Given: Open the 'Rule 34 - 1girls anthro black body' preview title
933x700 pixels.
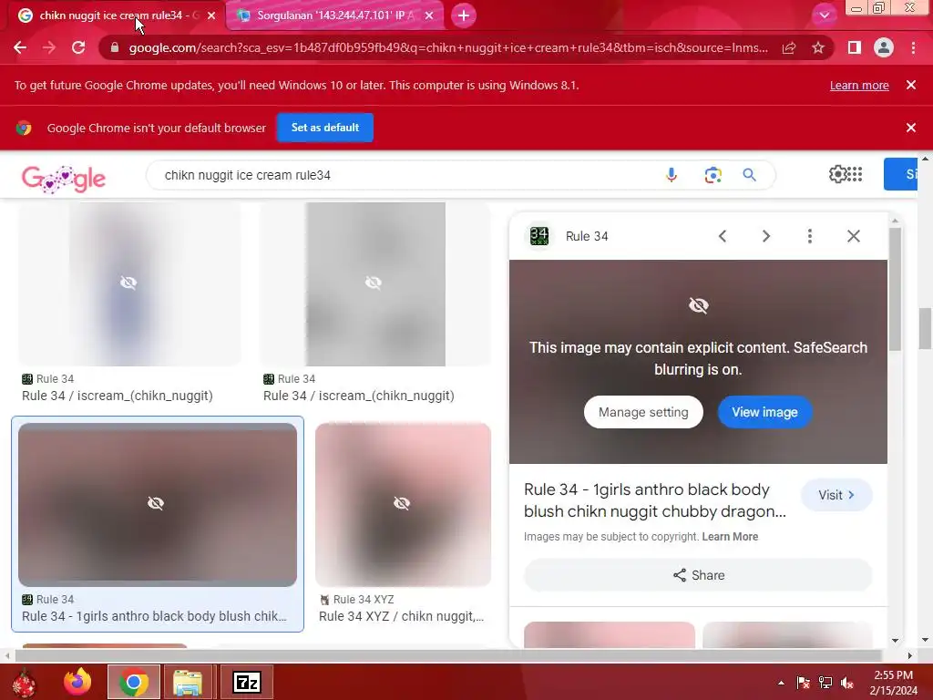Looking at the screenshot, I should click(655, 500).
